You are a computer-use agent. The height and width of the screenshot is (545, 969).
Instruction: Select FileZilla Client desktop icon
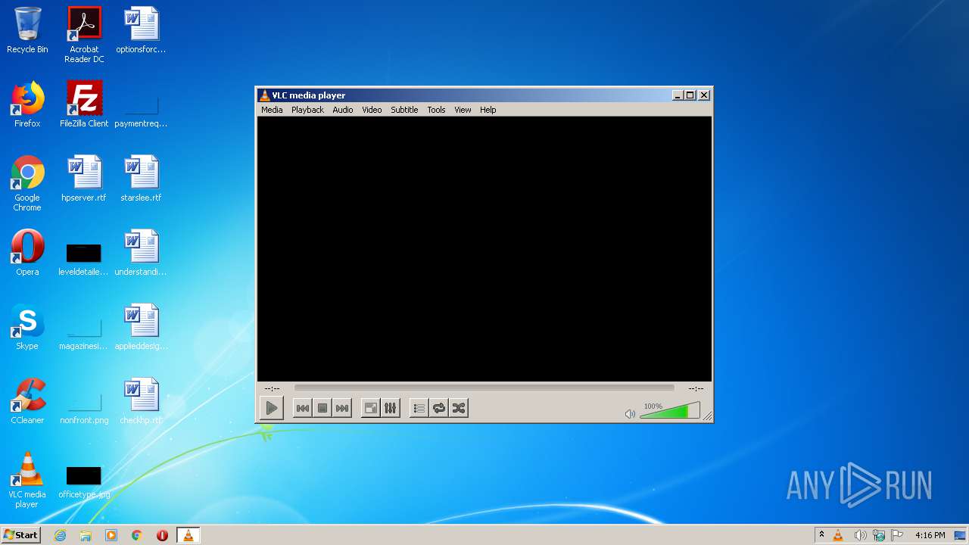(84, 104)
